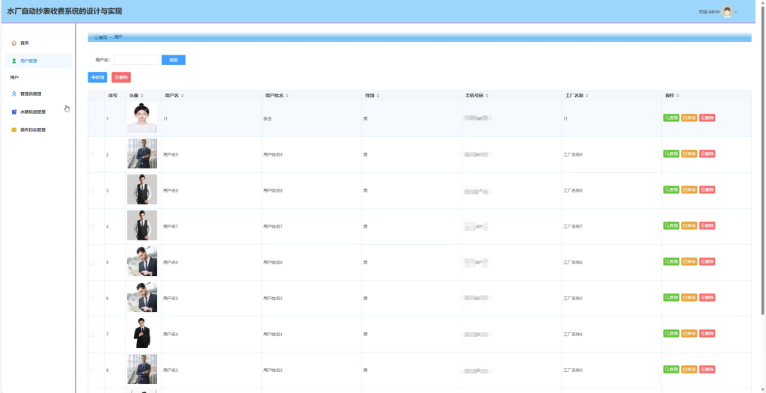This screenshot has height=393, width=766.
Task: Click 删除 in the 用户名7 row
Action: pyautogui.click(x=708, y=225)
